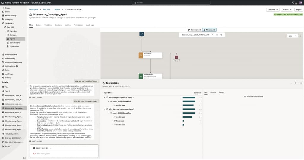This screenshot has width=304, height=160.
Task: Collapse the Test_101 workspace tree
Action: pyautogui.click(x=23, y=27)
